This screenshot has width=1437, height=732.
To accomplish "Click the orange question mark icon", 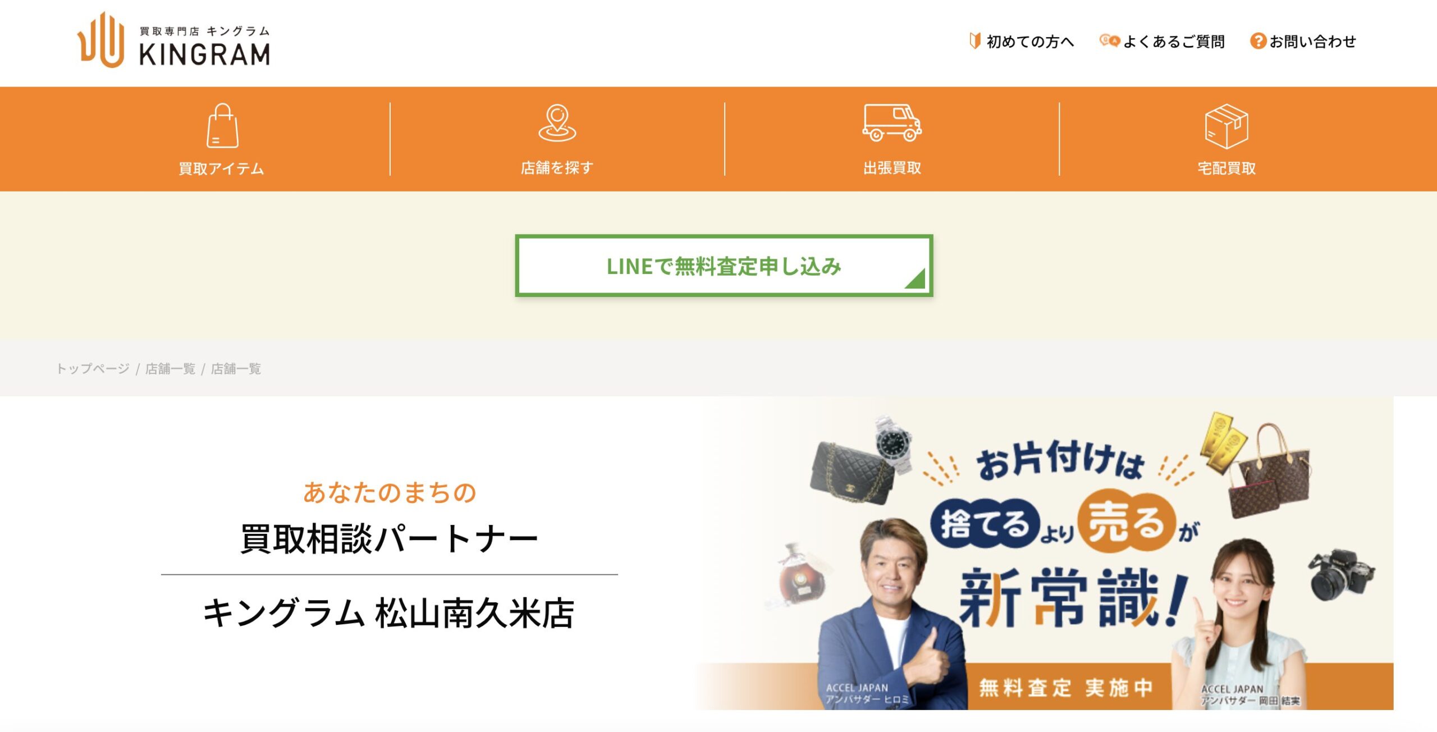I will tap(1258, 41).
